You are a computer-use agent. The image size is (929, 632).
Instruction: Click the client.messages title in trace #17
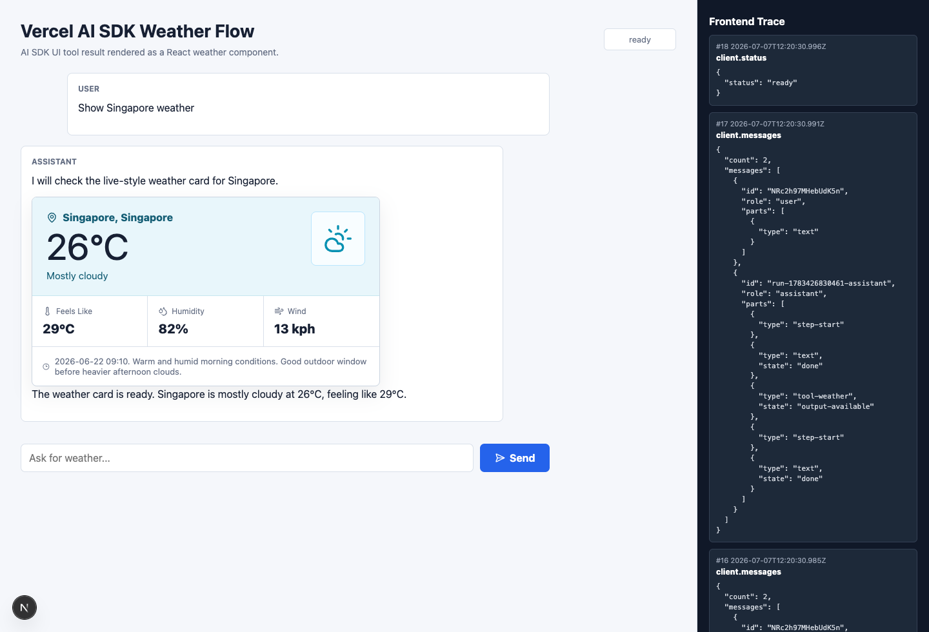coord(748,135)
